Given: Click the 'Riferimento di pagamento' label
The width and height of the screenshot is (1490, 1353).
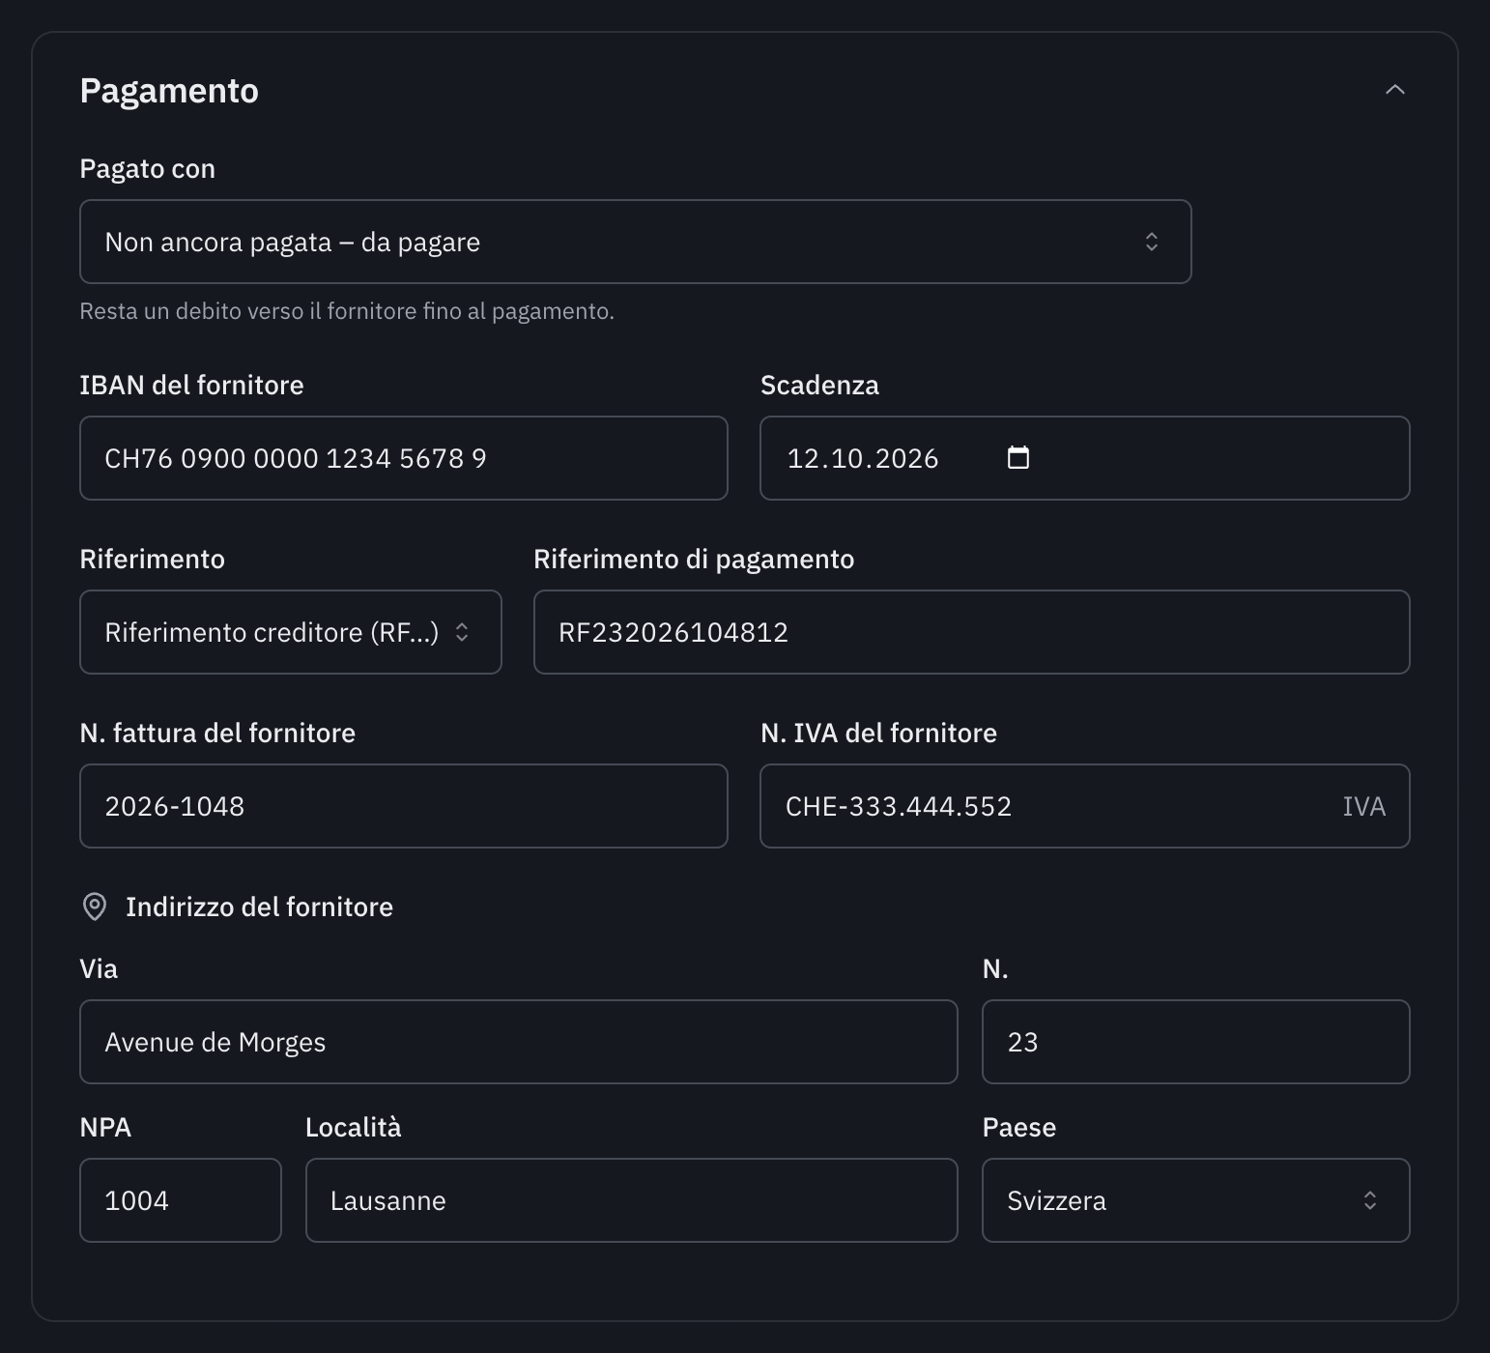Looking at the screenshot, I should pos(694,559).
